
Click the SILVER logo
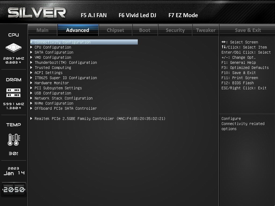(37, 13)
